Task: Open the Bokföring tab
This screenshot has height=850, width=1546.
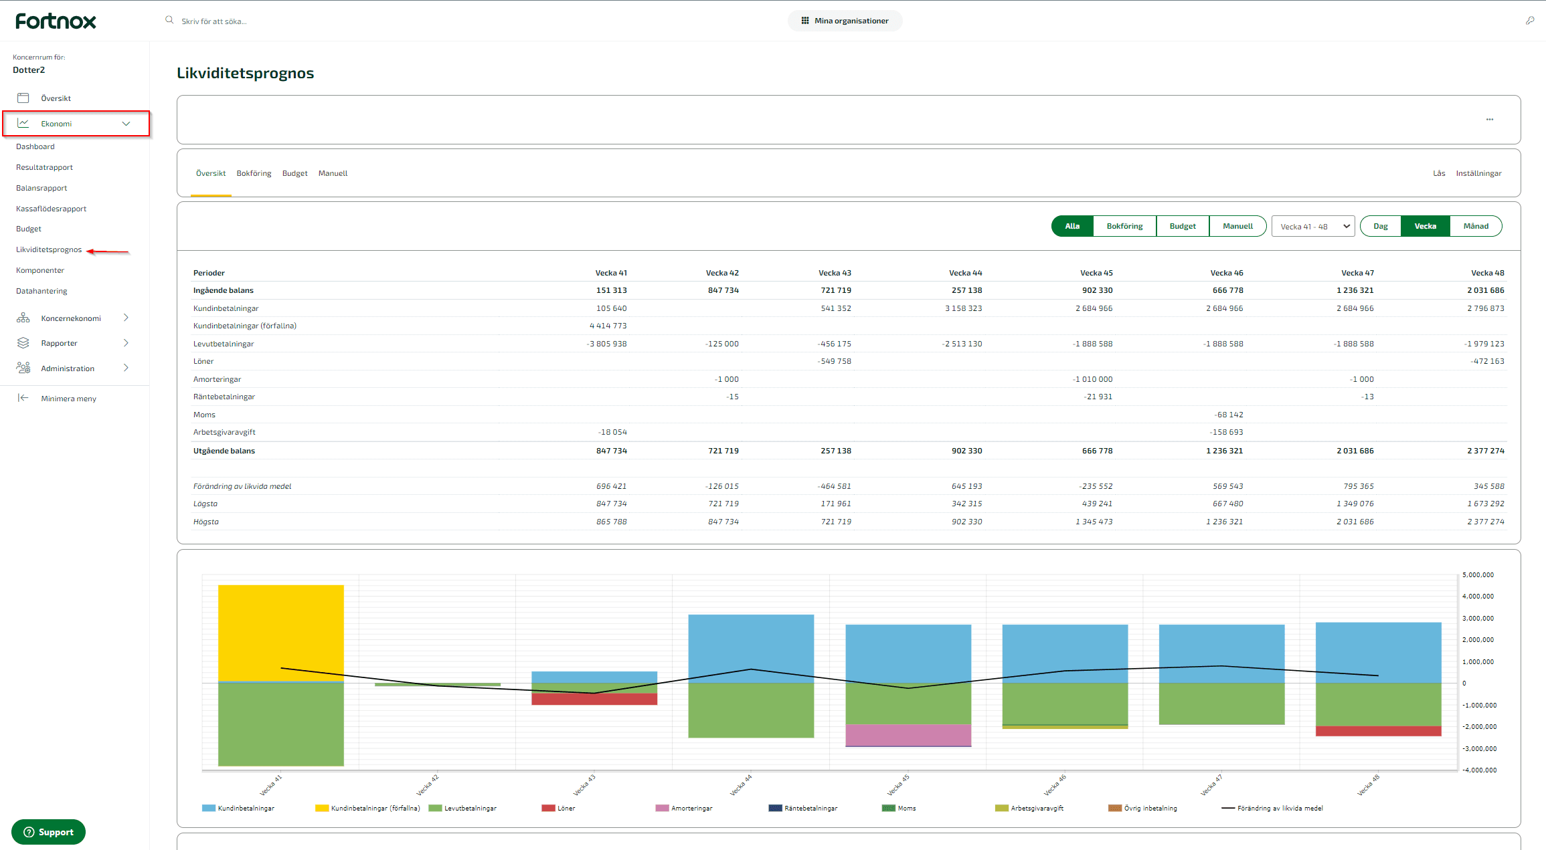Action: 254,173
